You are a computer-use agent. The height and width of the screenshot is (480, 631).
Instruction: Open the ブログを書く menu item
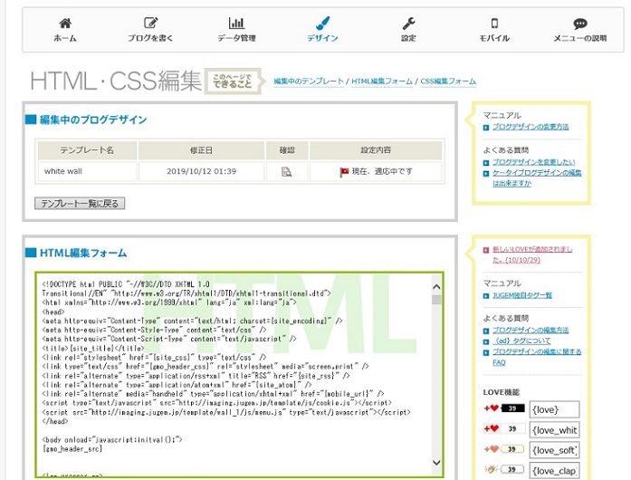click(x=150, y=38)
